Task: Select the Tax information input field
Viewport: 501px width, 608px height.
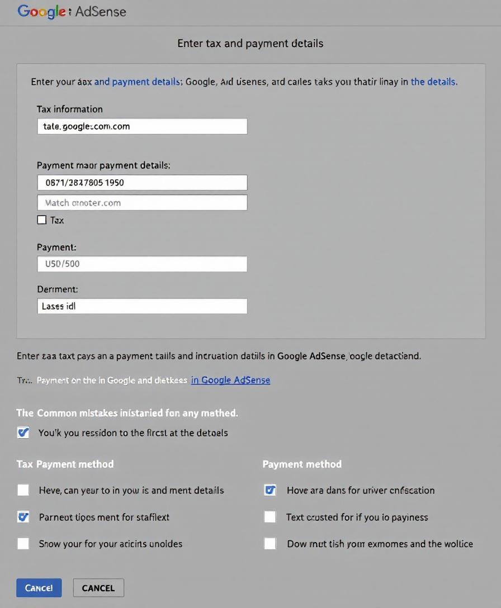Action: [141, 126]
